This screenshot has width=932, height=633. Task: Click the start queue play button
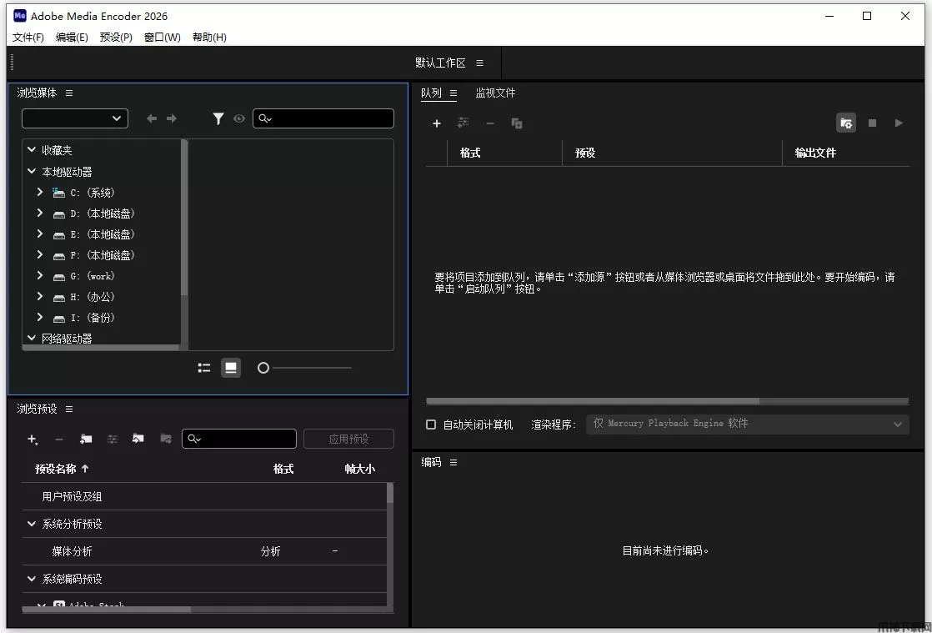[899, 123]
